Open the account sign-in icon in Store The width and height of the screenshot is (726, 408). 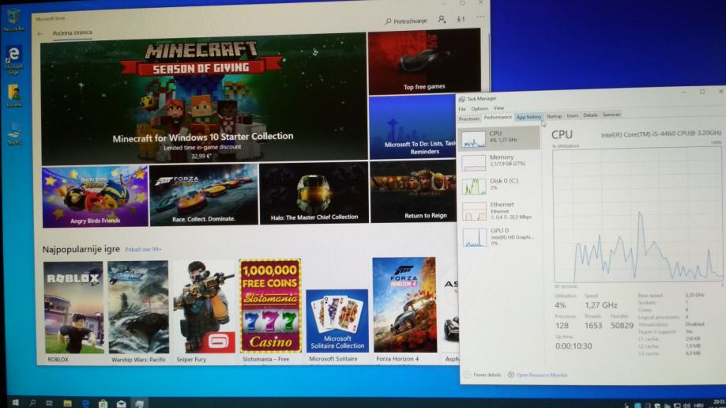[442, 20]
